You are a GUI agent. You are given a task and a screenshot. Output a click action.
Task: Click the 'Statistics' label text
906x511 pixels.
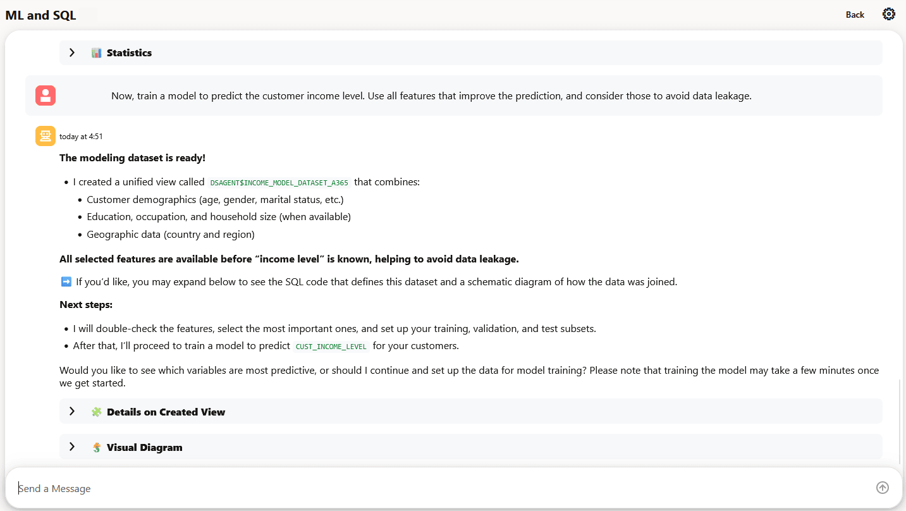coord(129,52)
